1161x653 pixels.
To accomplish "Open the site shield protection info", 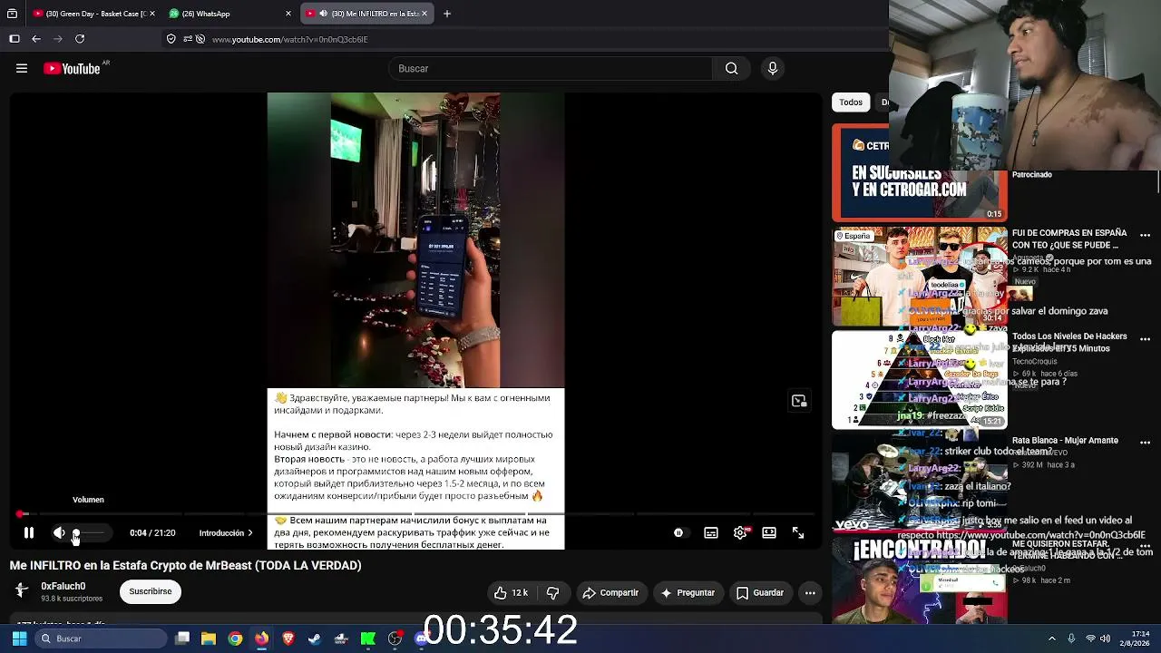I will coord(171,39).
